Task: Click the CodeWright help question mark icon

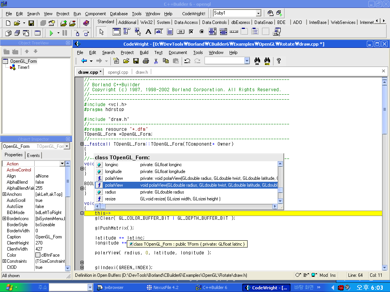Action: click(279, 61)
